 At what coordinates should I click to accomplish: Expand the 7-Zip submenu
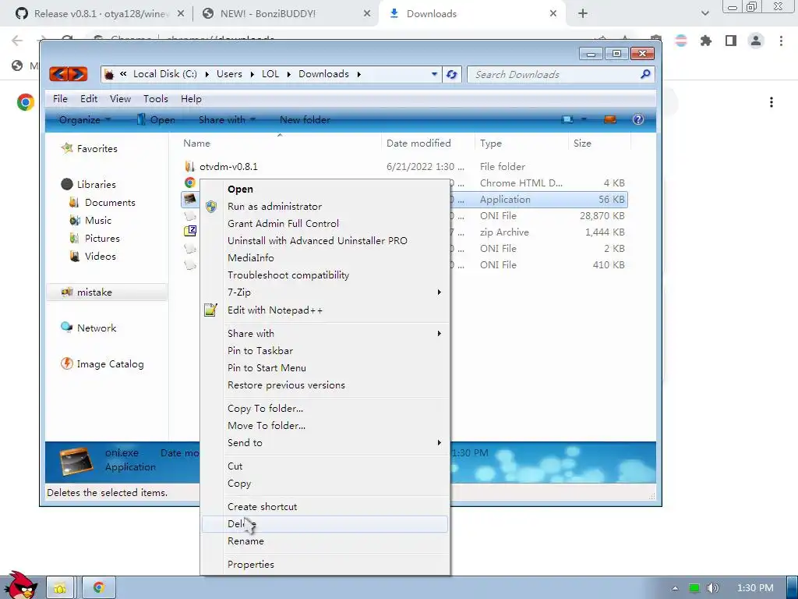(x=325, y=292)
